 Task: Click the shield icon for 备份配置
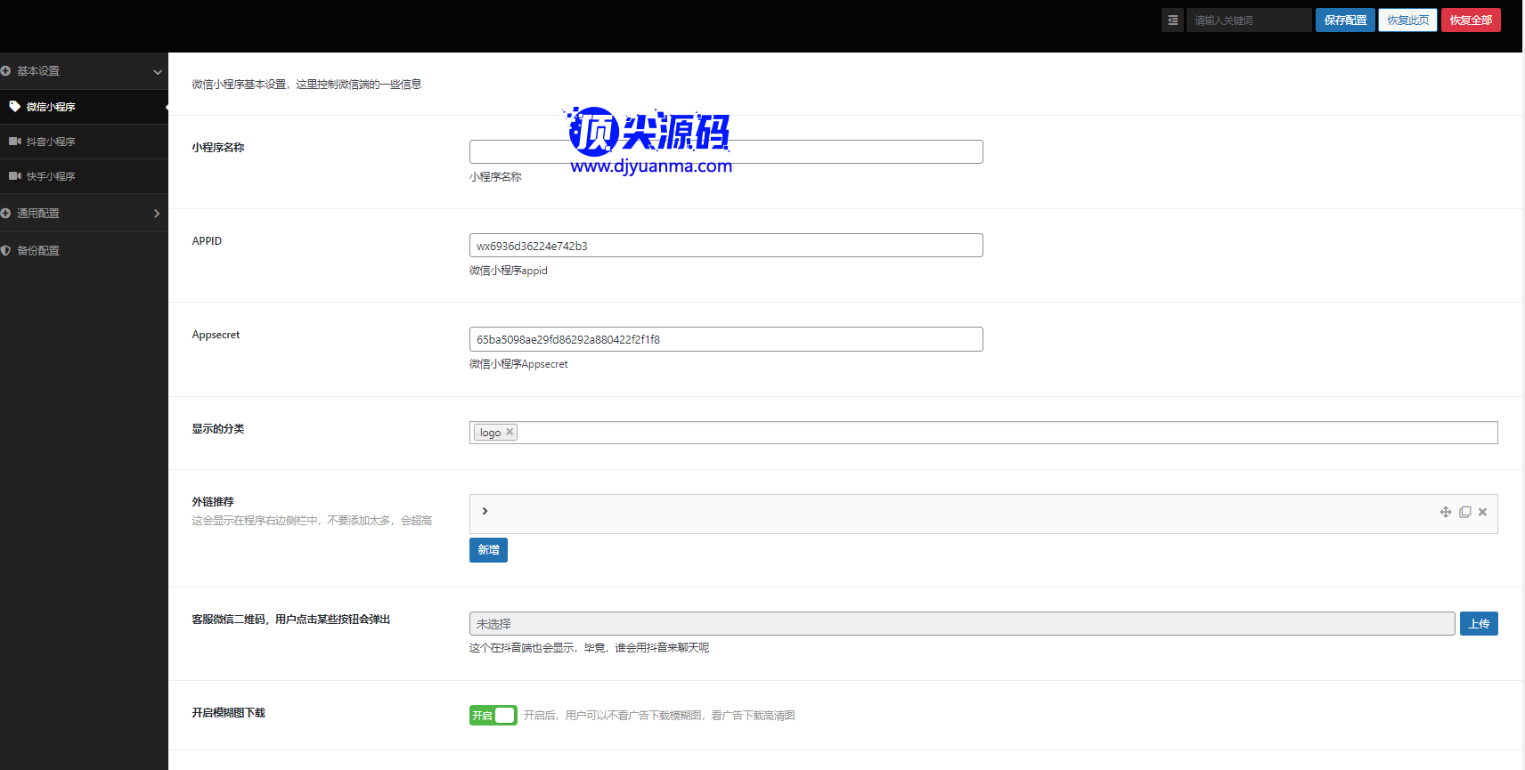(x=6, y=251)
